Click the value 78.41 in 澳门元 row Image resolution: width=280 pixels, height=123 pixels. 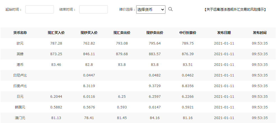89,118
